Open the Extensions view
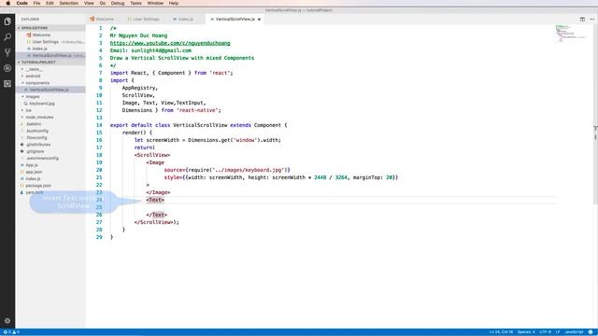The width and height of the screenshot is (598, 336). click(7, 84)
